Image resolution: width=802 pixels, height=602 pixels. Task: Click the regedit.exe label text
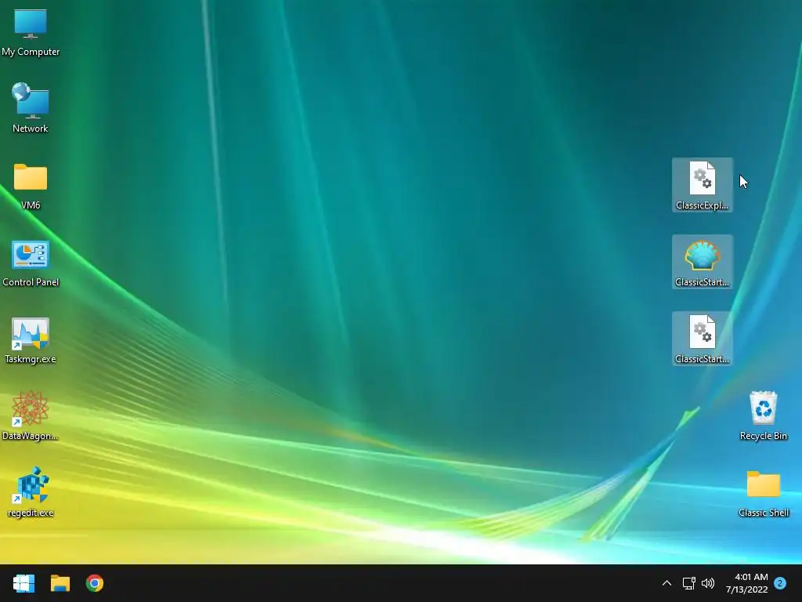pyautogui.click(x=31, y=513)
